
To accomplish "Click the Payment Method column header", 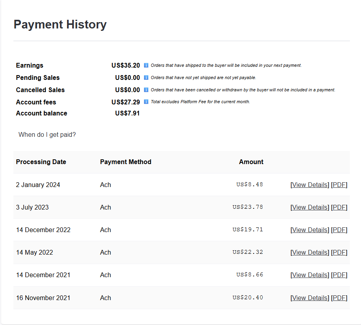I will click(x=126, y=162).
